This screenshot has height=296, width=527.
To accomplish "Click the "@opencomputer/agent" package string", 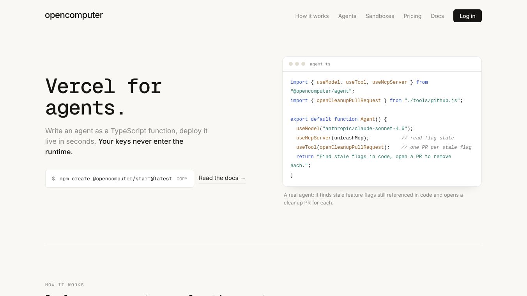I will [x=321, y=91].
